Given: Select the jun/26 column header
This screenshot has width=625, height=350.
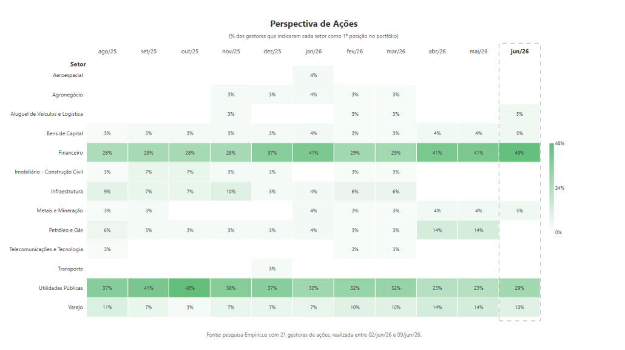Looking at the screenshot, I should (519, 52).
